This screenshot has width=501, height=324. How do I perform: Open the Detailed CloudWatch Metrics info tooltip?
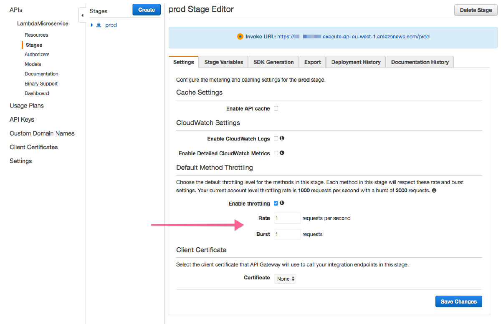pyautogui.click(x=282, y=153)
